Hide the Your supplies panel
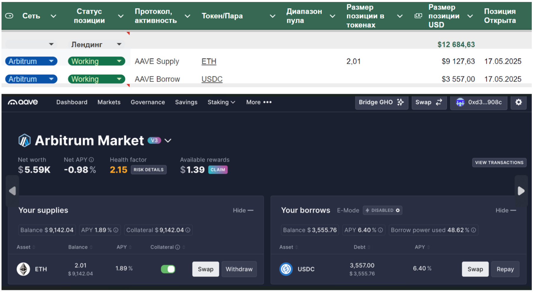533x292 pixels. pyautogui.click(x=243, y=210)
